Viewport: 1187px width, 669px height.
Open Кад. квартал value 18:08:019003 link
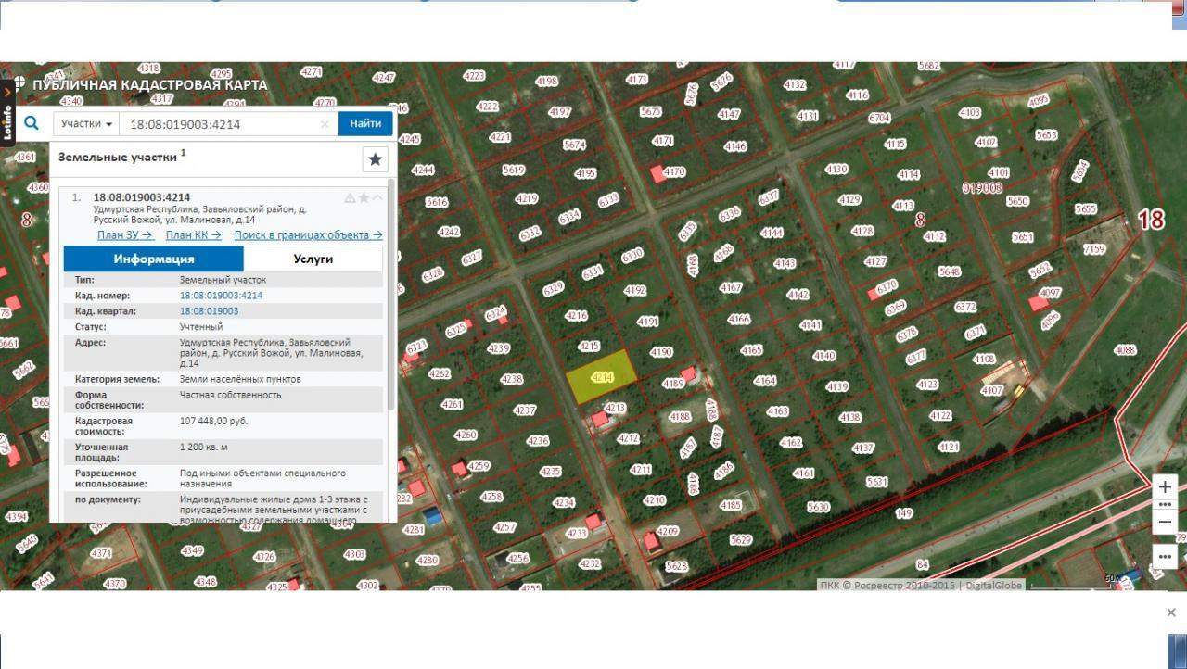[209, 311]
